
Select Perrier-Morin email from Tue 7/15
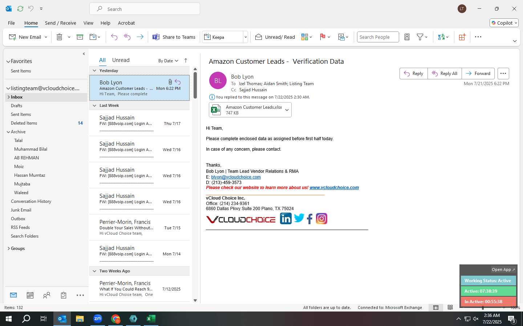139,227
